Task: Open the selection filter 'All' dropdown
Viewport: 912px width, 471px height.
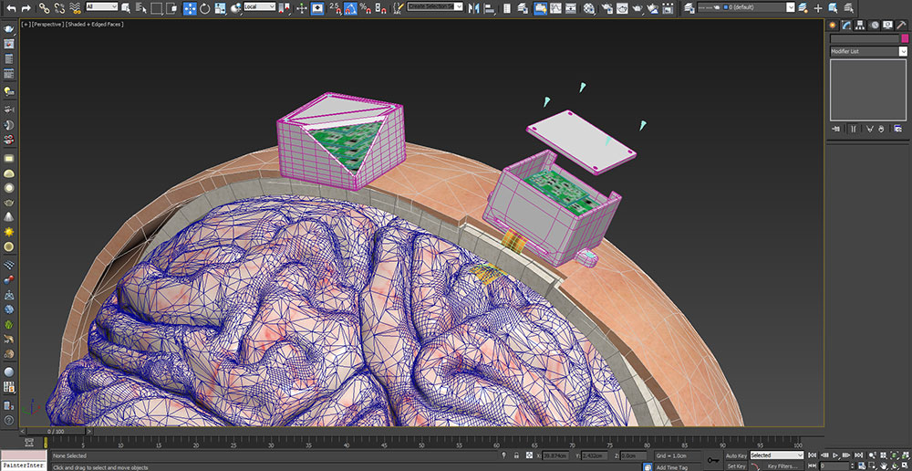Action: click(102, 7)
